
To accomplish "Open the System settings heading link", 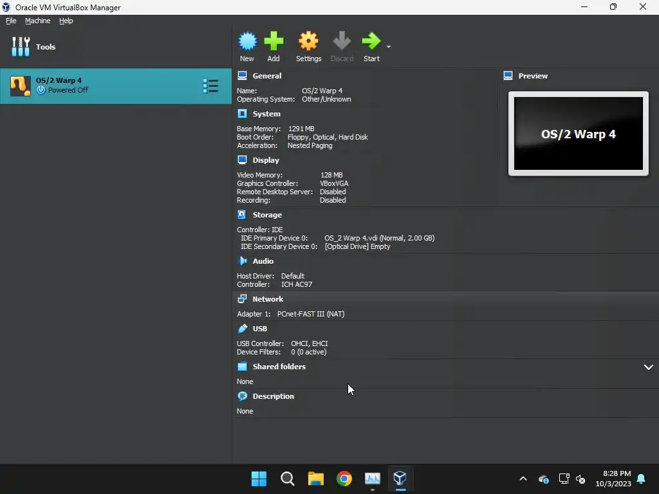I will [266, 114].
